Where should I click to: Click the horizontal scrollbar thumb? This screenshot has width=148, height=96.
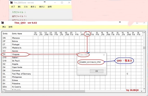pos(45,91)
